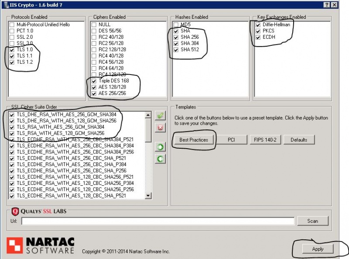The image size is (349, 259).
Task: Click the red X disable-all cipher suites icon
Action: point(160,127)
